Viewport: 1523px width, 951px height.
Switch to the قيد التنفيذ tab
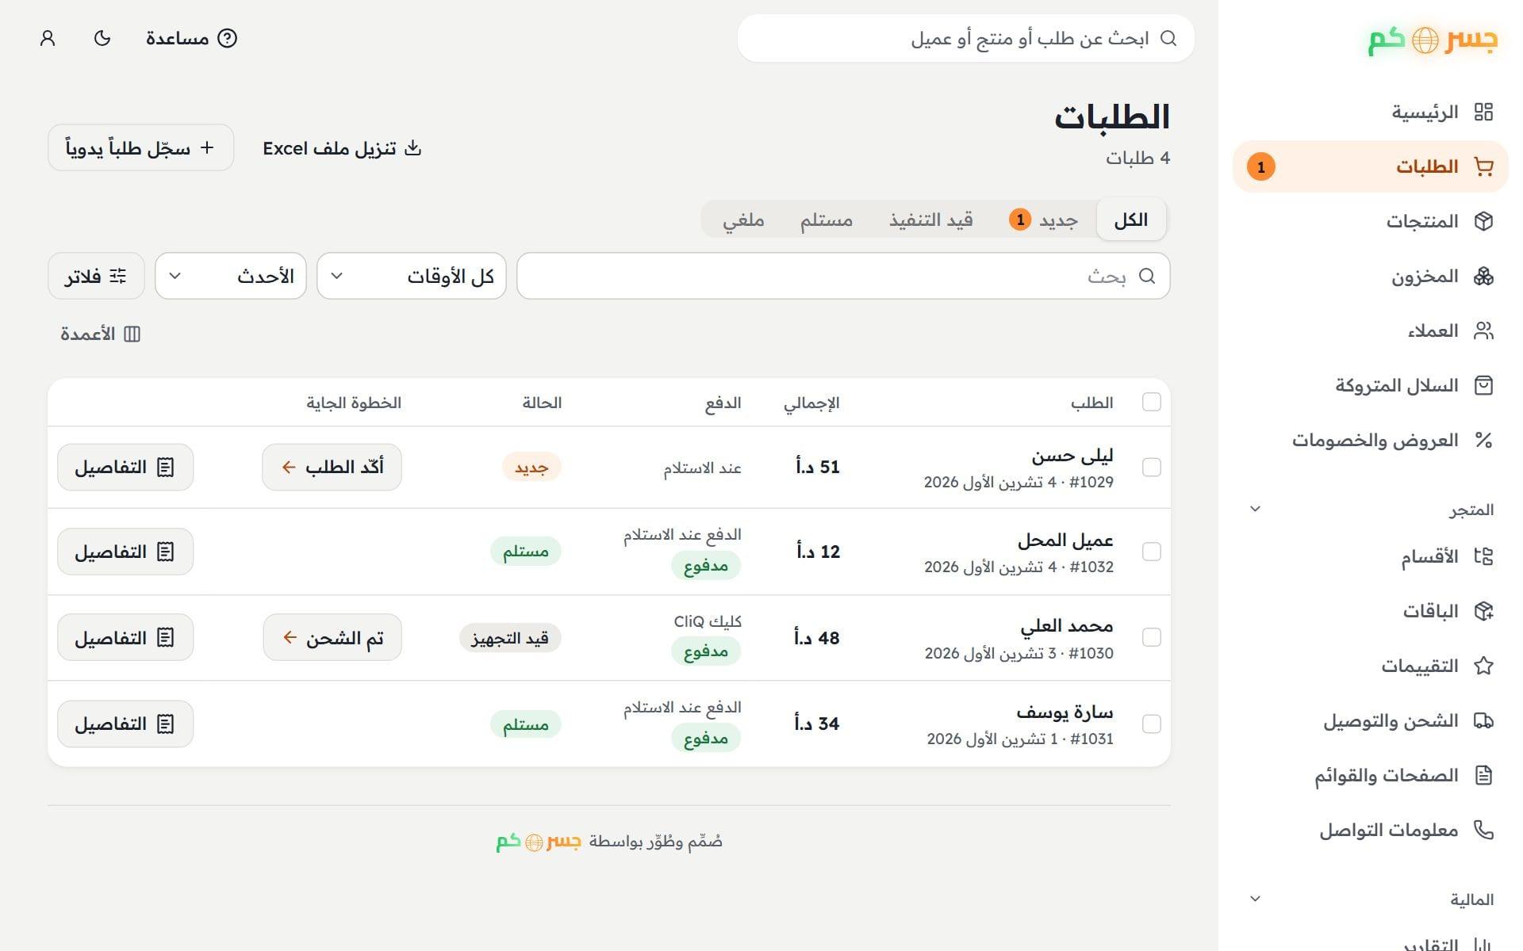pos(931,220)
